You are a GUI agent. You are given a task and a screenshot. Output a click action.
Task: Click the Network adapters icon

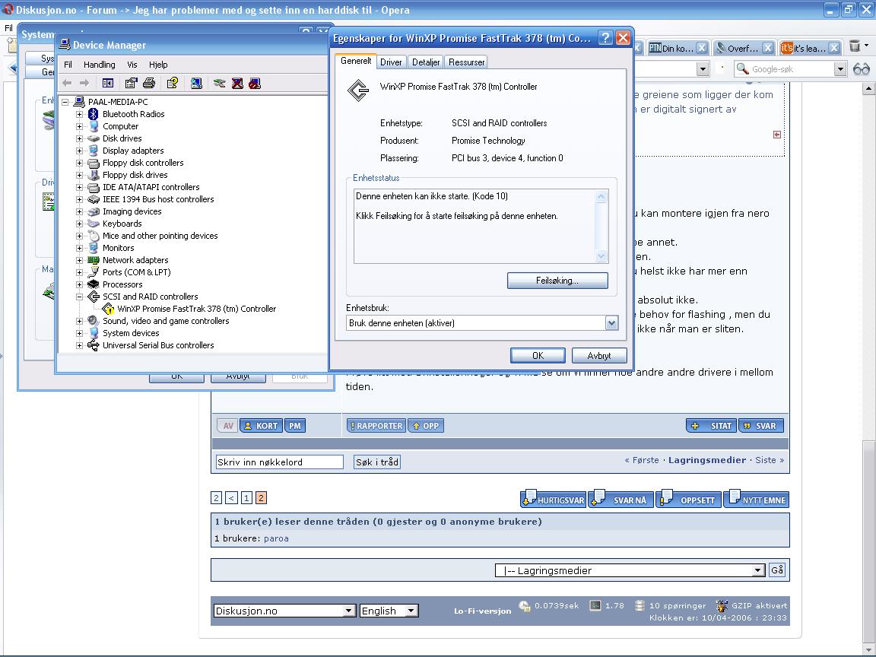tap(94, 260)
